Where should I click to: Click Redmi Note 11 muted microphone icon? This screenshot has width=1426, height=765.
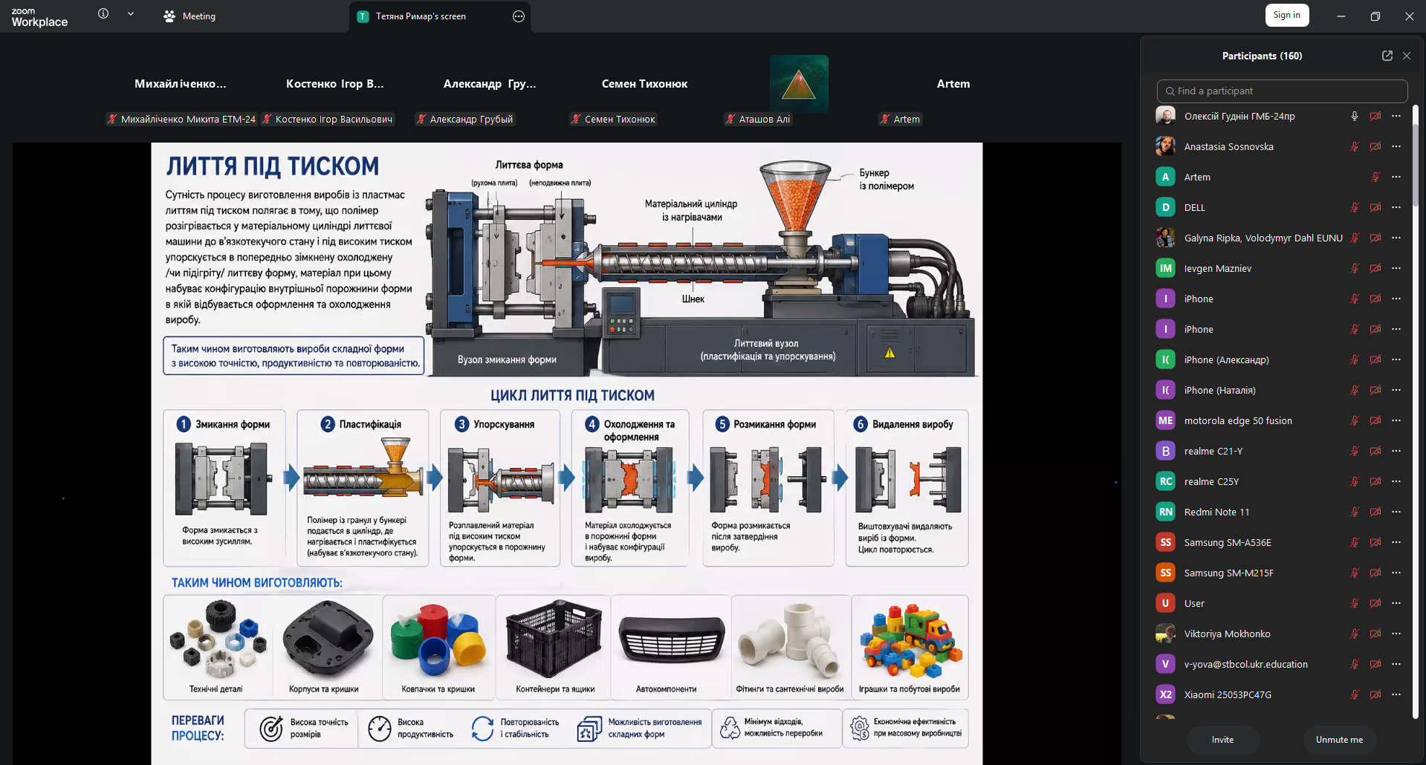(x=1355, y=512)
